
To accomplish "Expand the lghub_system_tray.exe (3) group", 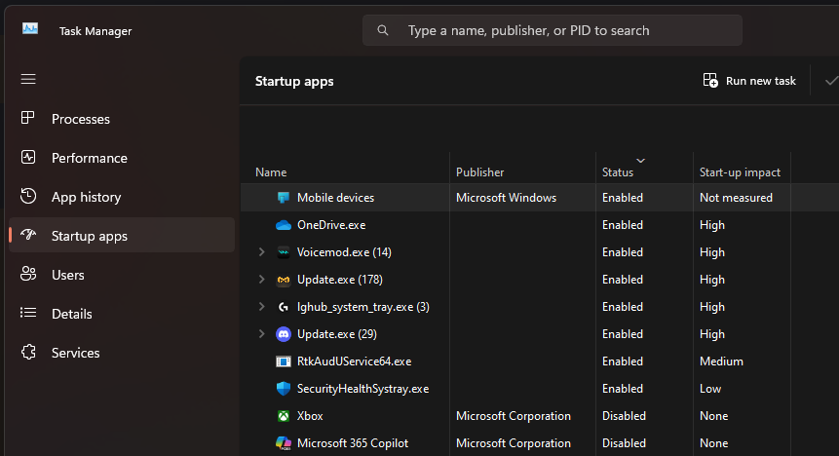I will click(260, 307).
